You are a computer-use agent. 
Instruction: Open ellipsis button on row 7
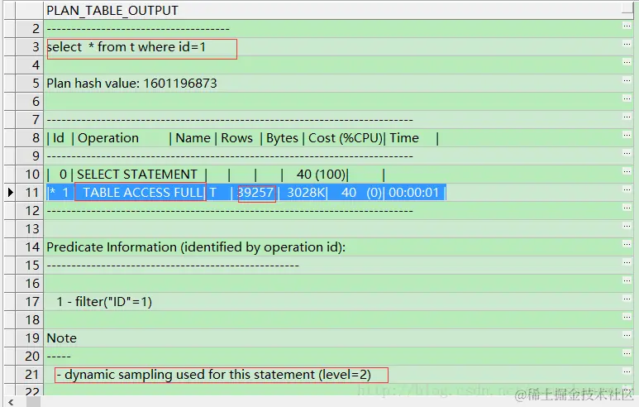627,117
